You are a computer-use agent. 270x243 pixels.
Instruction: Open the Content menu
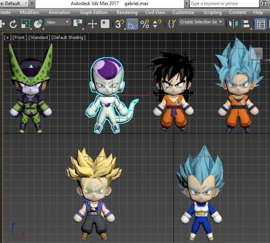237,12
